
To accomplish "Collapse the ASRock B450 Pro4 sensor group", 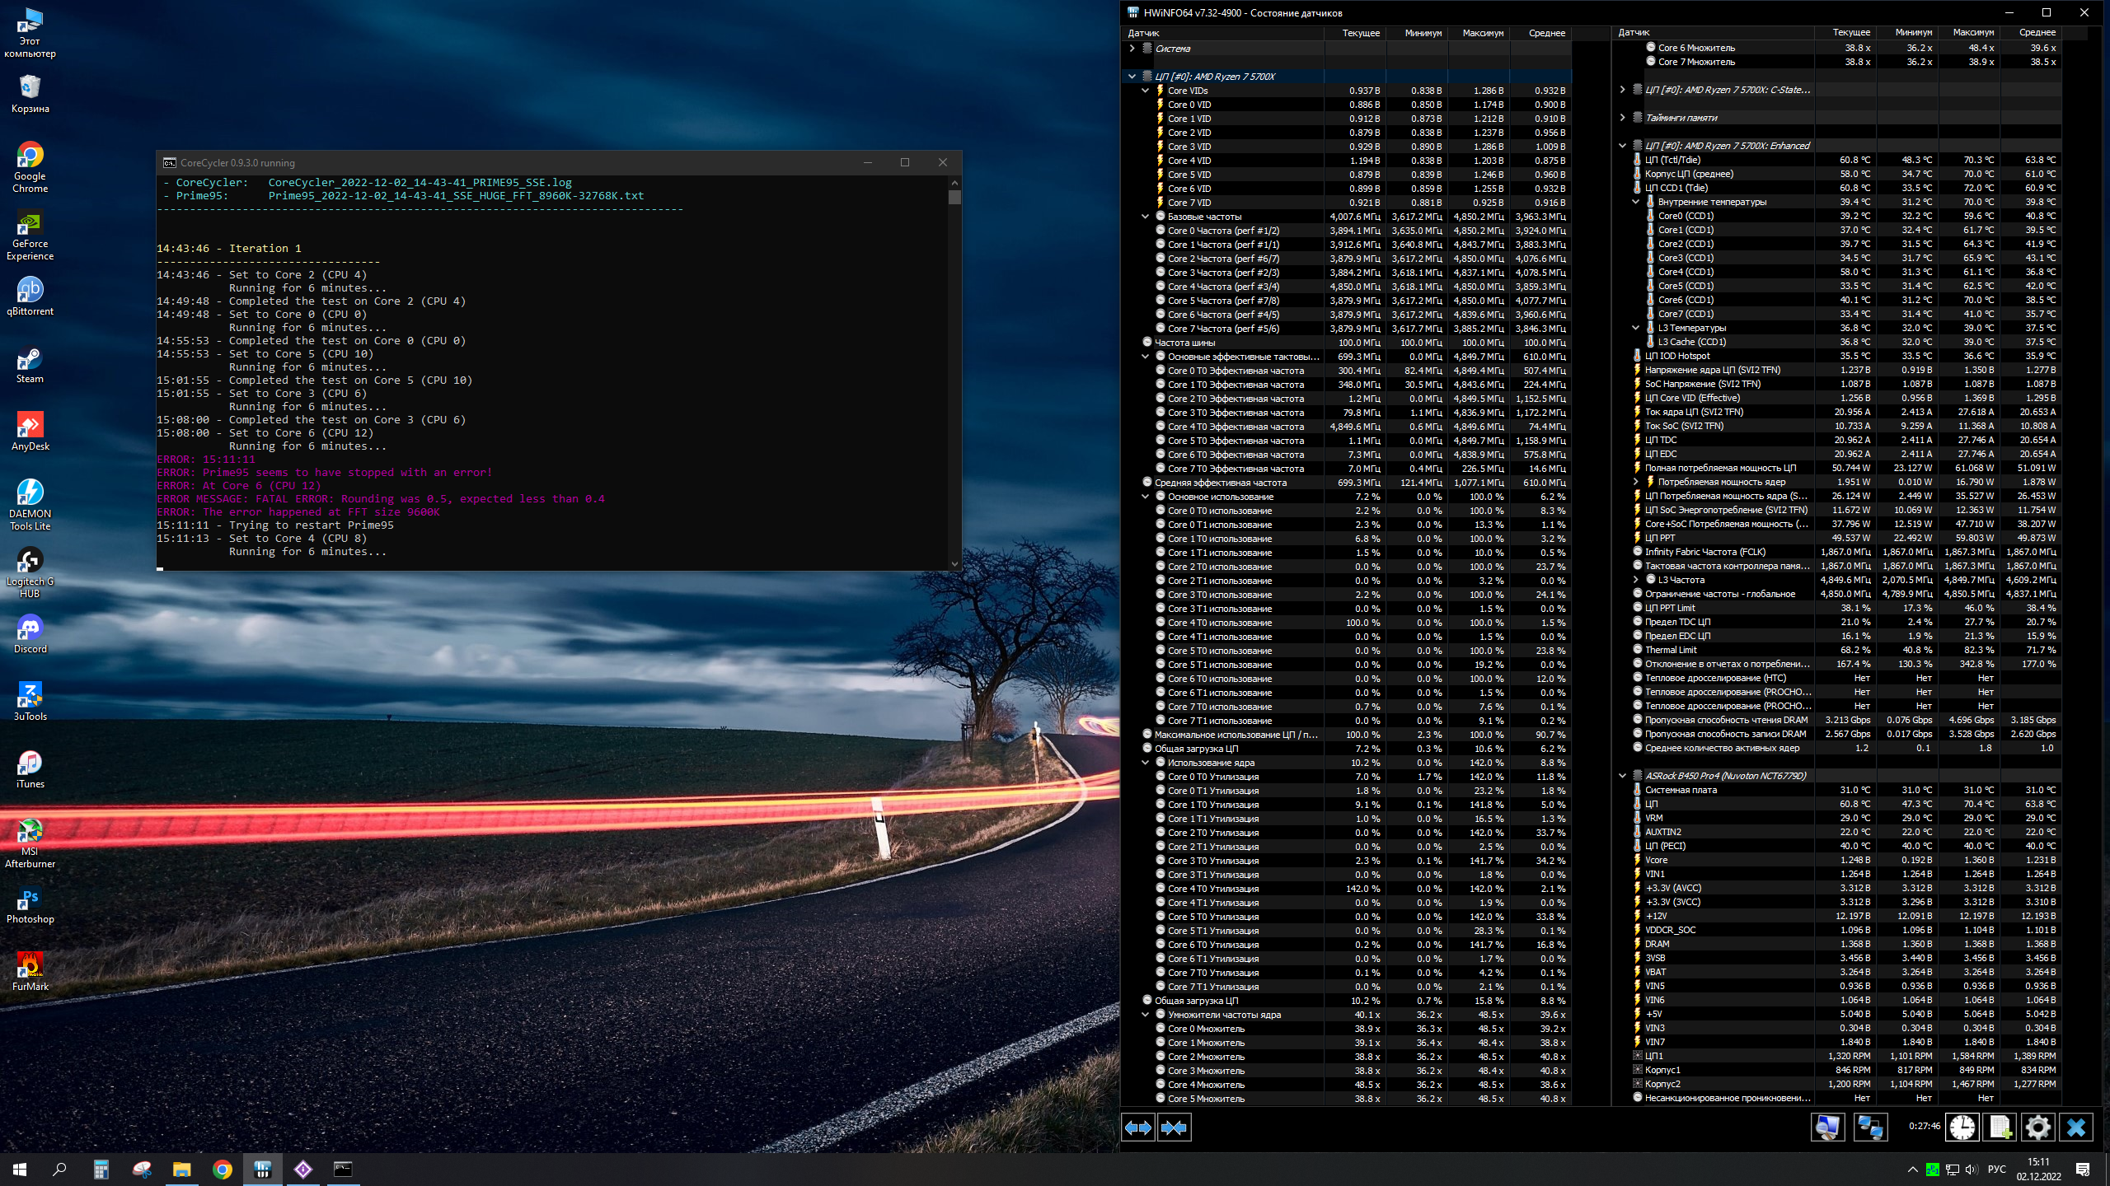I will [1622, 776].
